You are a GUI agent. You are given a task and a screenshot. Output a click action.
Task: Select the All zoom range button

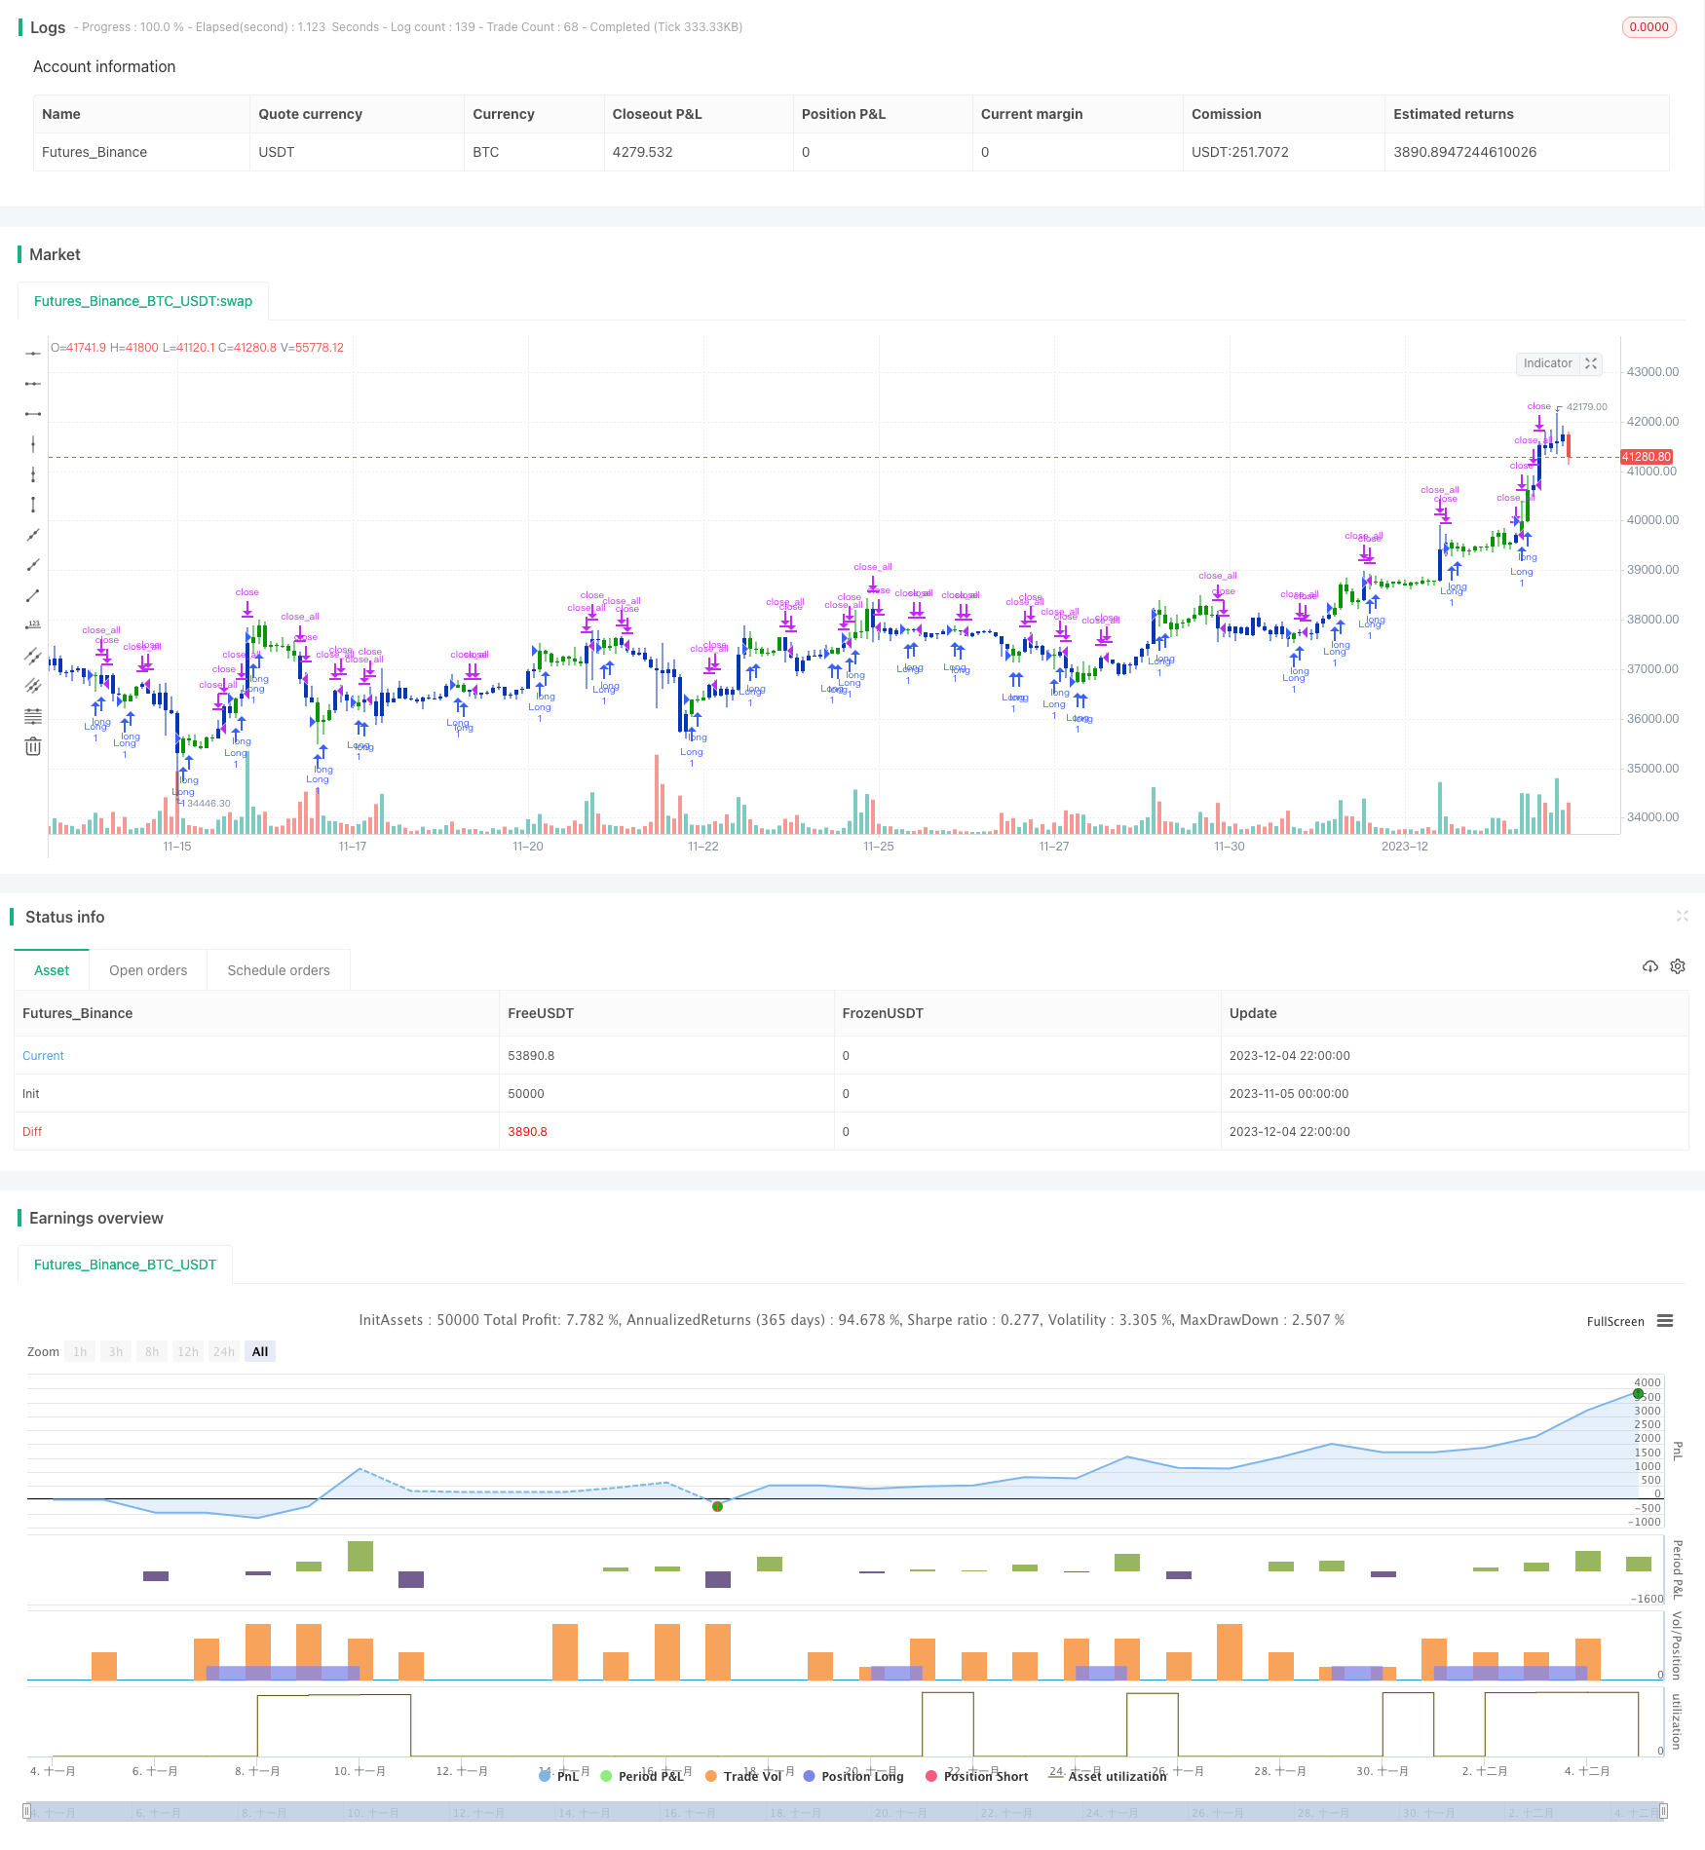(259, 1351)
